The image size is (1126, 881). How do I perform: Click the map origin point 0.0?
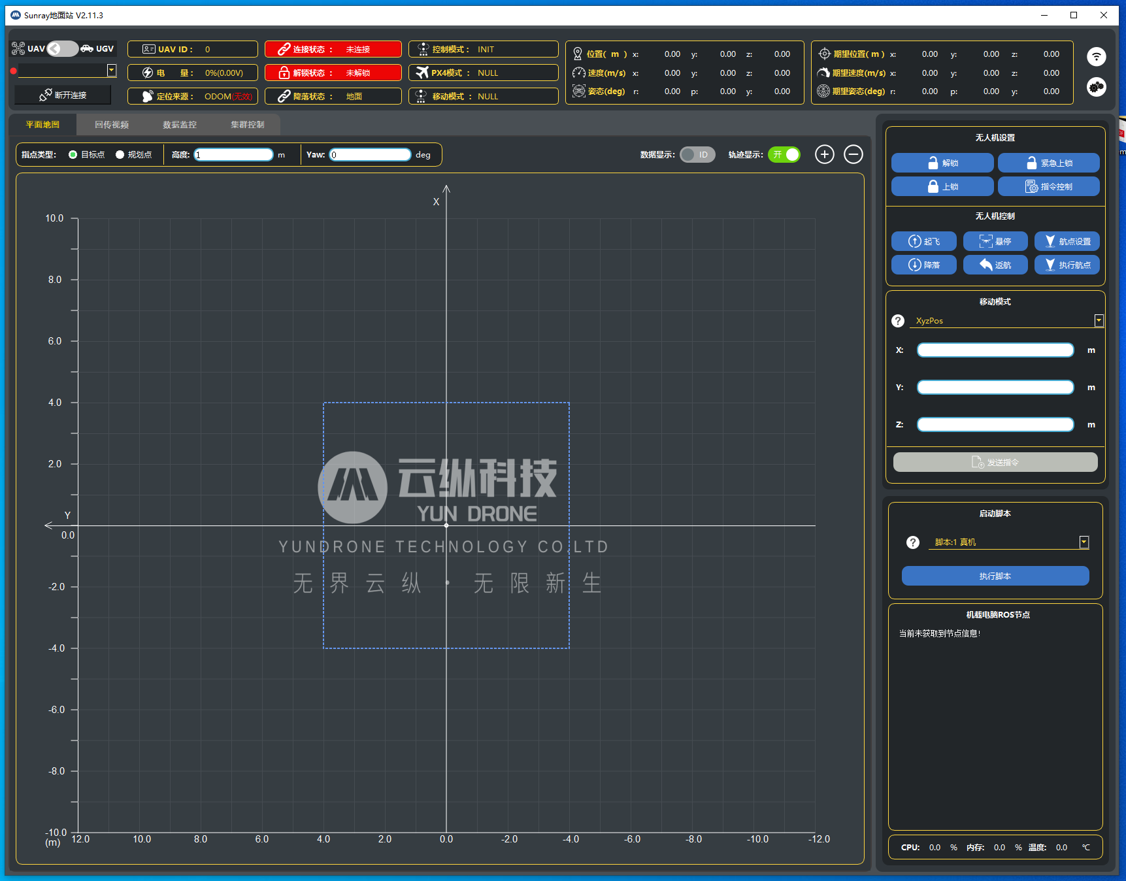click(446, 525)
